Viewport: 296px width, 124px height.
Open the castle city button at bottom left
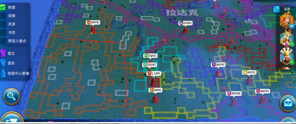pyautogui.click(x=12, y=118)
